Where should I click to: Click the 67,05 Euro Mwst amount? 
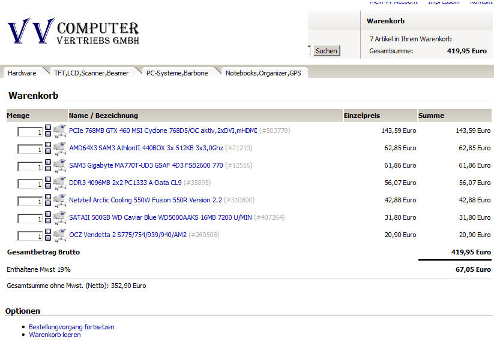click(473, 269)
